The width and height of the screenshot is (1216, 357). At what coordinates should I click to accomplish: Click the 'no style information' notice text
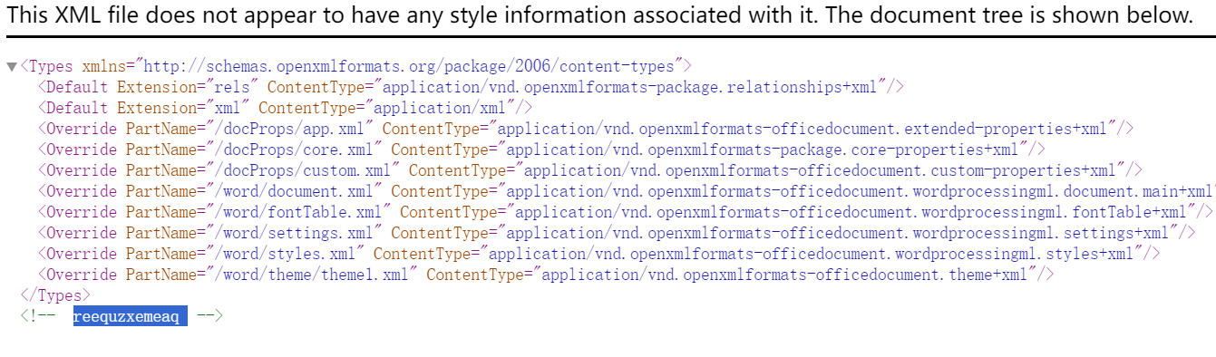(598, 15)
